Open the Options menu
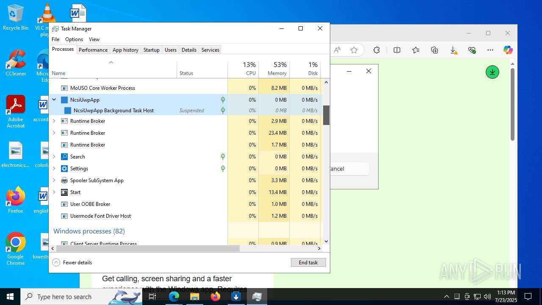The height and width of the screenshot is (305, 542). click(74, 39)
